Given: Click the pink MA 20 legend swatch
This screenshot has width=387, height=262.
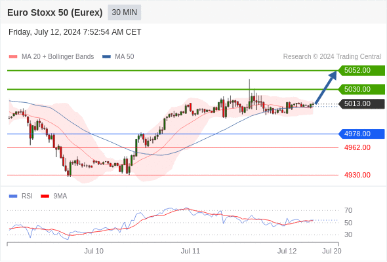Looking at the screenshot, I should tap(13, 57).
